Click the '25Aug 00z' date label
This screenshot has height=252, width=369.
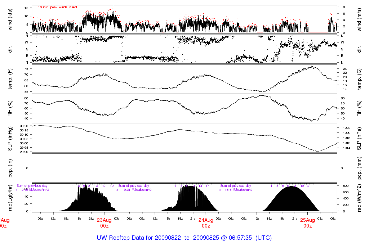(x=308, y=223)
